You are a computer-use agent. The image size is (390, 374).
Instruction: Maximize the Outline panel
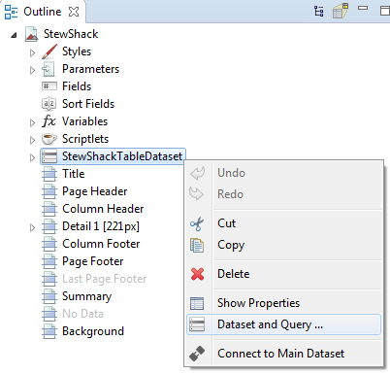(x=385, y=11)
